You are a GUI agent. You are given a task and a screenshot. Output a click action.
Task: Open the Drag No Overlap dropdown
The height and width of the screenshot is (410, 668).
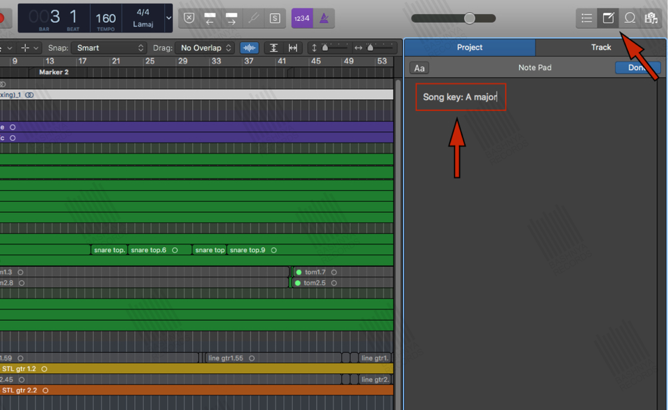click(x=204, y=48)
